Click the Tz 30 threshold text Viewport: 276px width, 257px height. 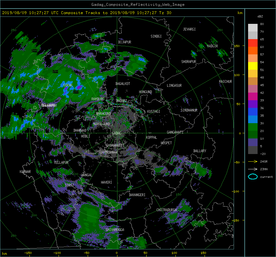(165, 13)
